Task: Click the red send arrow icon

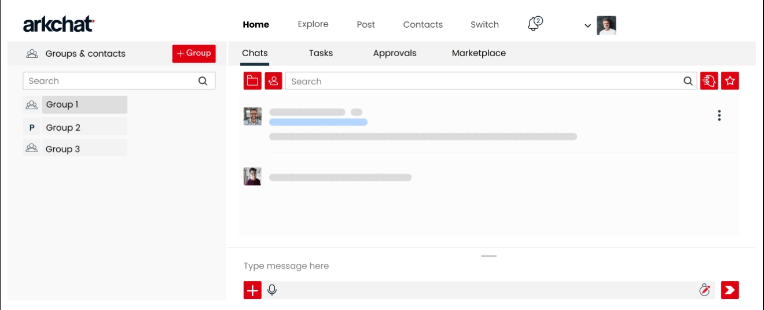Action: 730,290
